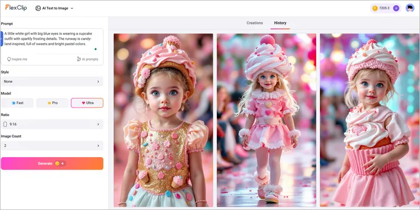The width and height of the screenshot is (420, 210).
Task: Click the green Grammarly dot in prompt
Action: [x=96, y=49]
